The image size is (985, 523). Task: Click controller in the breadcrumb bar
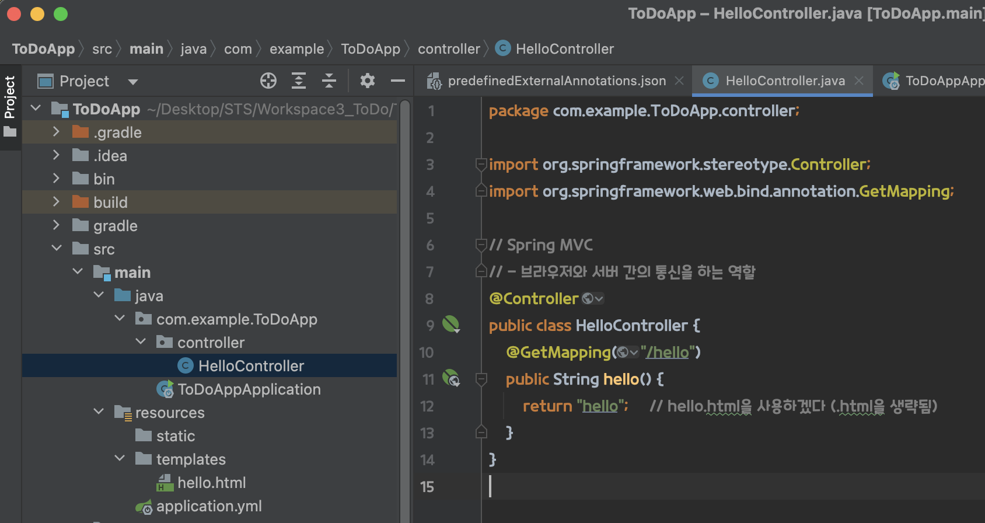449,49
